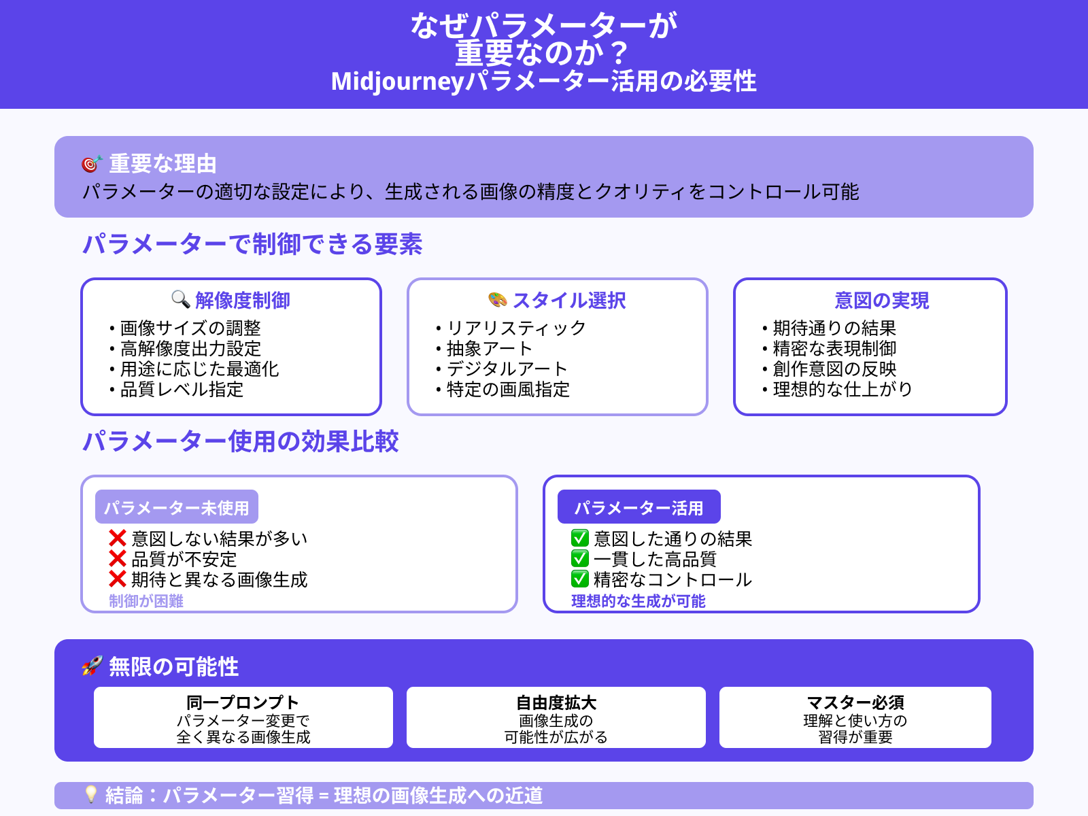Click the 意図の実現 heading
Image resolution: width=1088 pixels, height=816 pixels.
tap(882, 301)
